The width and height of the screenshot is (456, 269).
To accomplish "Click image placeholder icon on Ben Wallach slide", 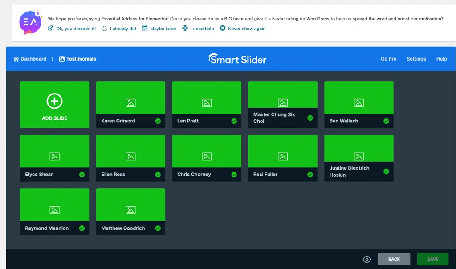I will coord(359,102).
